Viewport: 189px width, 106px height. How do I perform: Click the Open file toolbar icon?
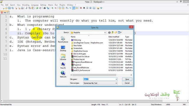coord(6,8)
